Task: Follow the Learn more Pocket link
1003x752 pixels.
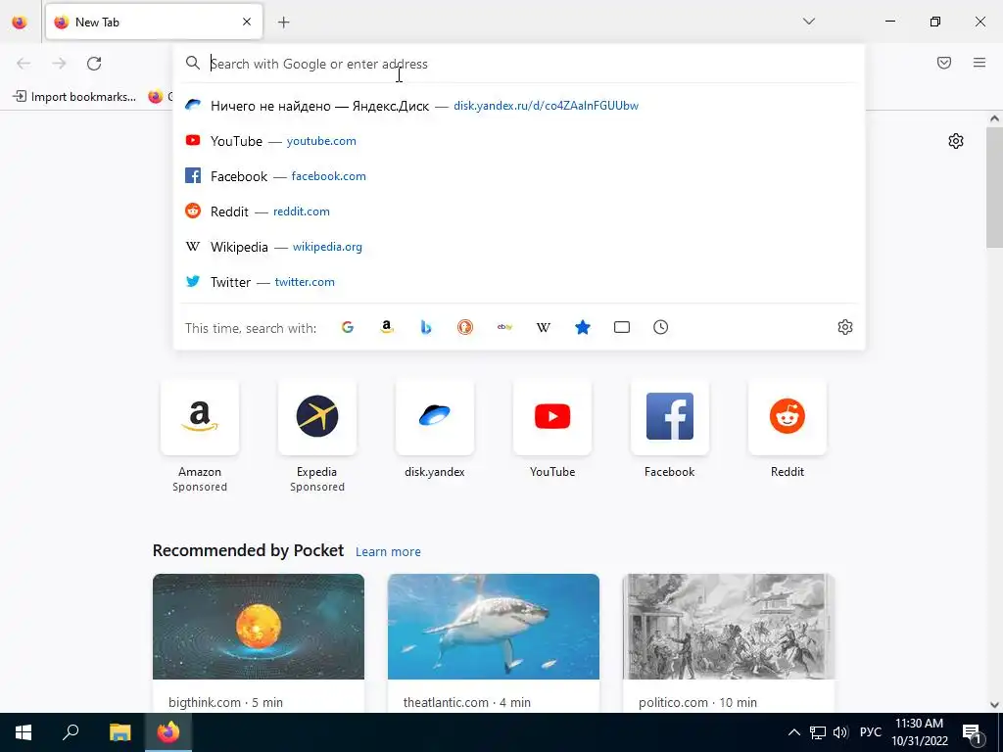Action: pos(388,551)
